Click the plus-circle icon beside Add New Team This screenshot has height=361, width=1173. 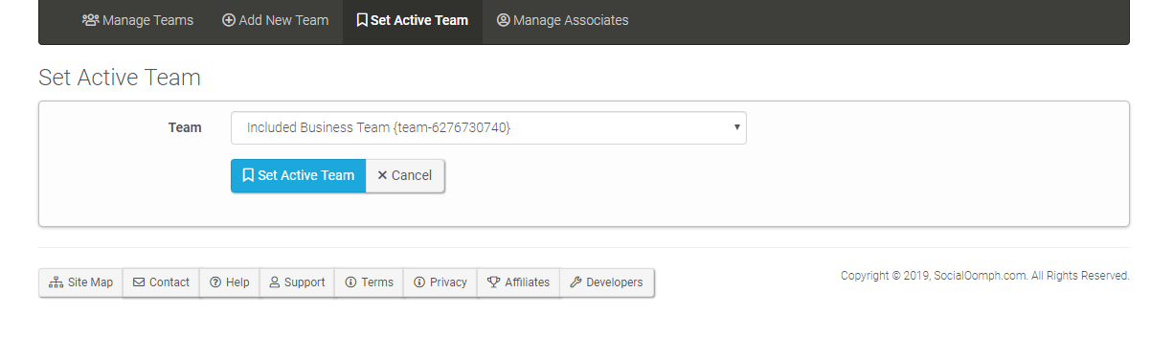(x=229, y=20)
